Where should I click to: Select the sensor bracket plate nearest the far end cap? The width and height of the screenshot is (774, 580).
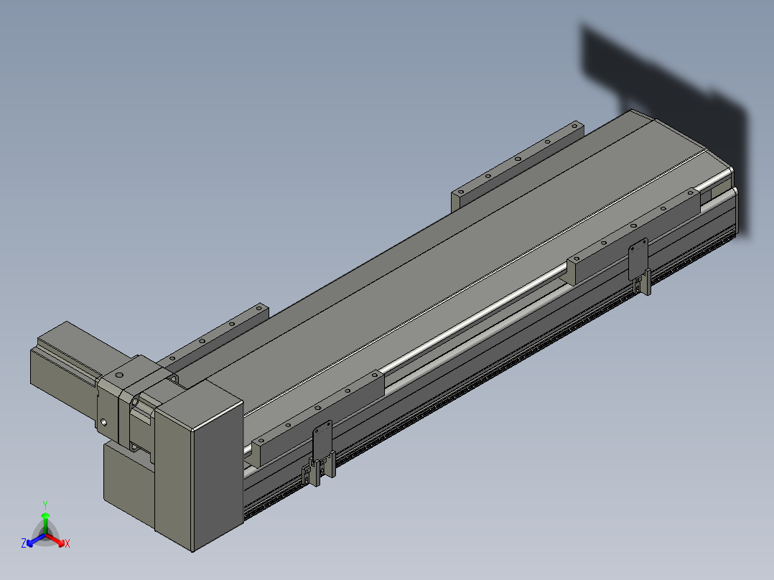[x=638, y=260]
